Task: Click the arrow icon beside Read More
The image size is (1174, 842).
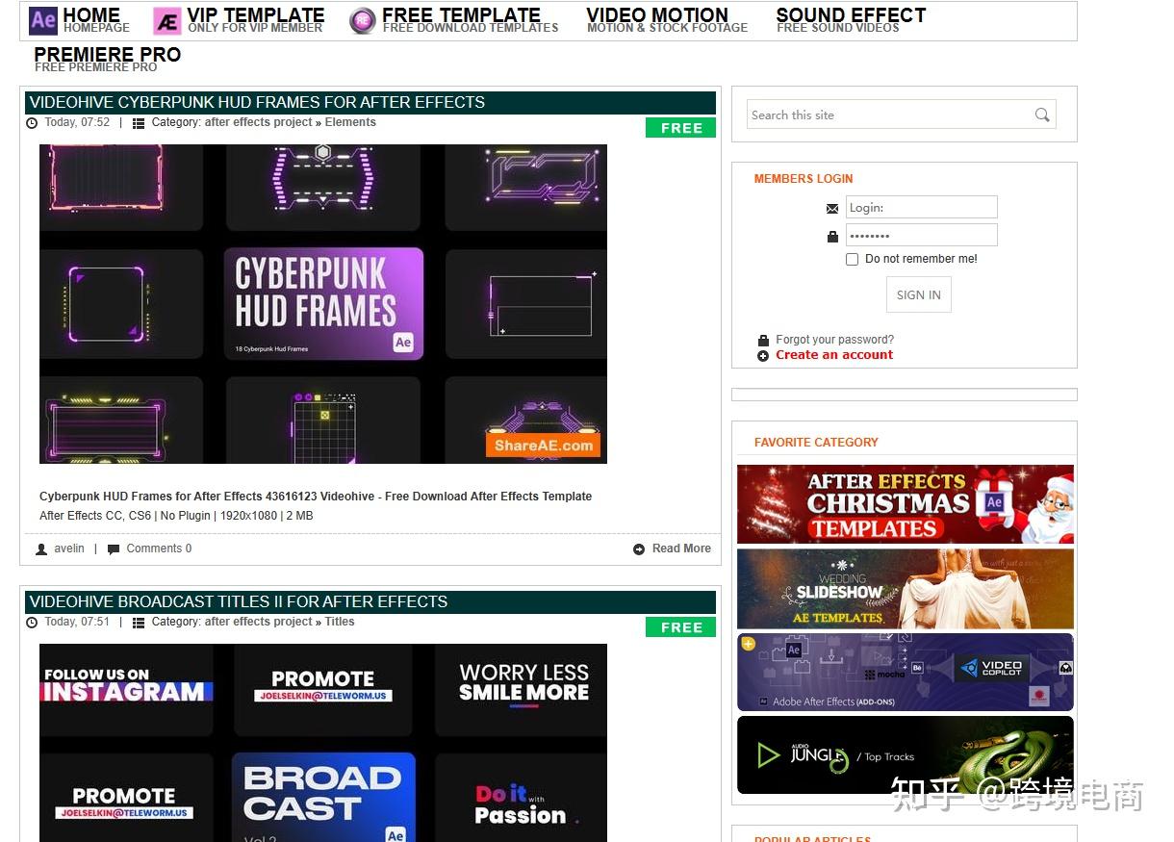Action: coord(639,549)
